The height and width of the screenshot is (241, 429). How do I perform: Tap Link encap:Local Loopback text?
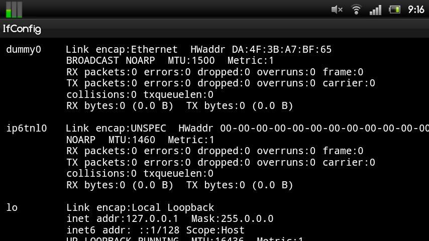(140, 208)
